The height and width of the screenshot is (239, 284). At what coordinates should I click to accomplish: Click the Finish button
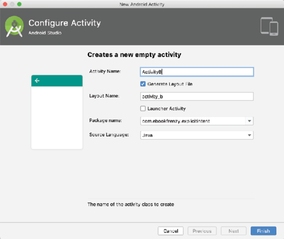pos(263,231)
